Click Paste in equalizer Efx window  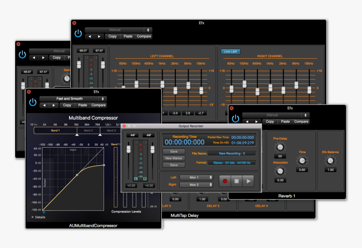coord(128,36)
